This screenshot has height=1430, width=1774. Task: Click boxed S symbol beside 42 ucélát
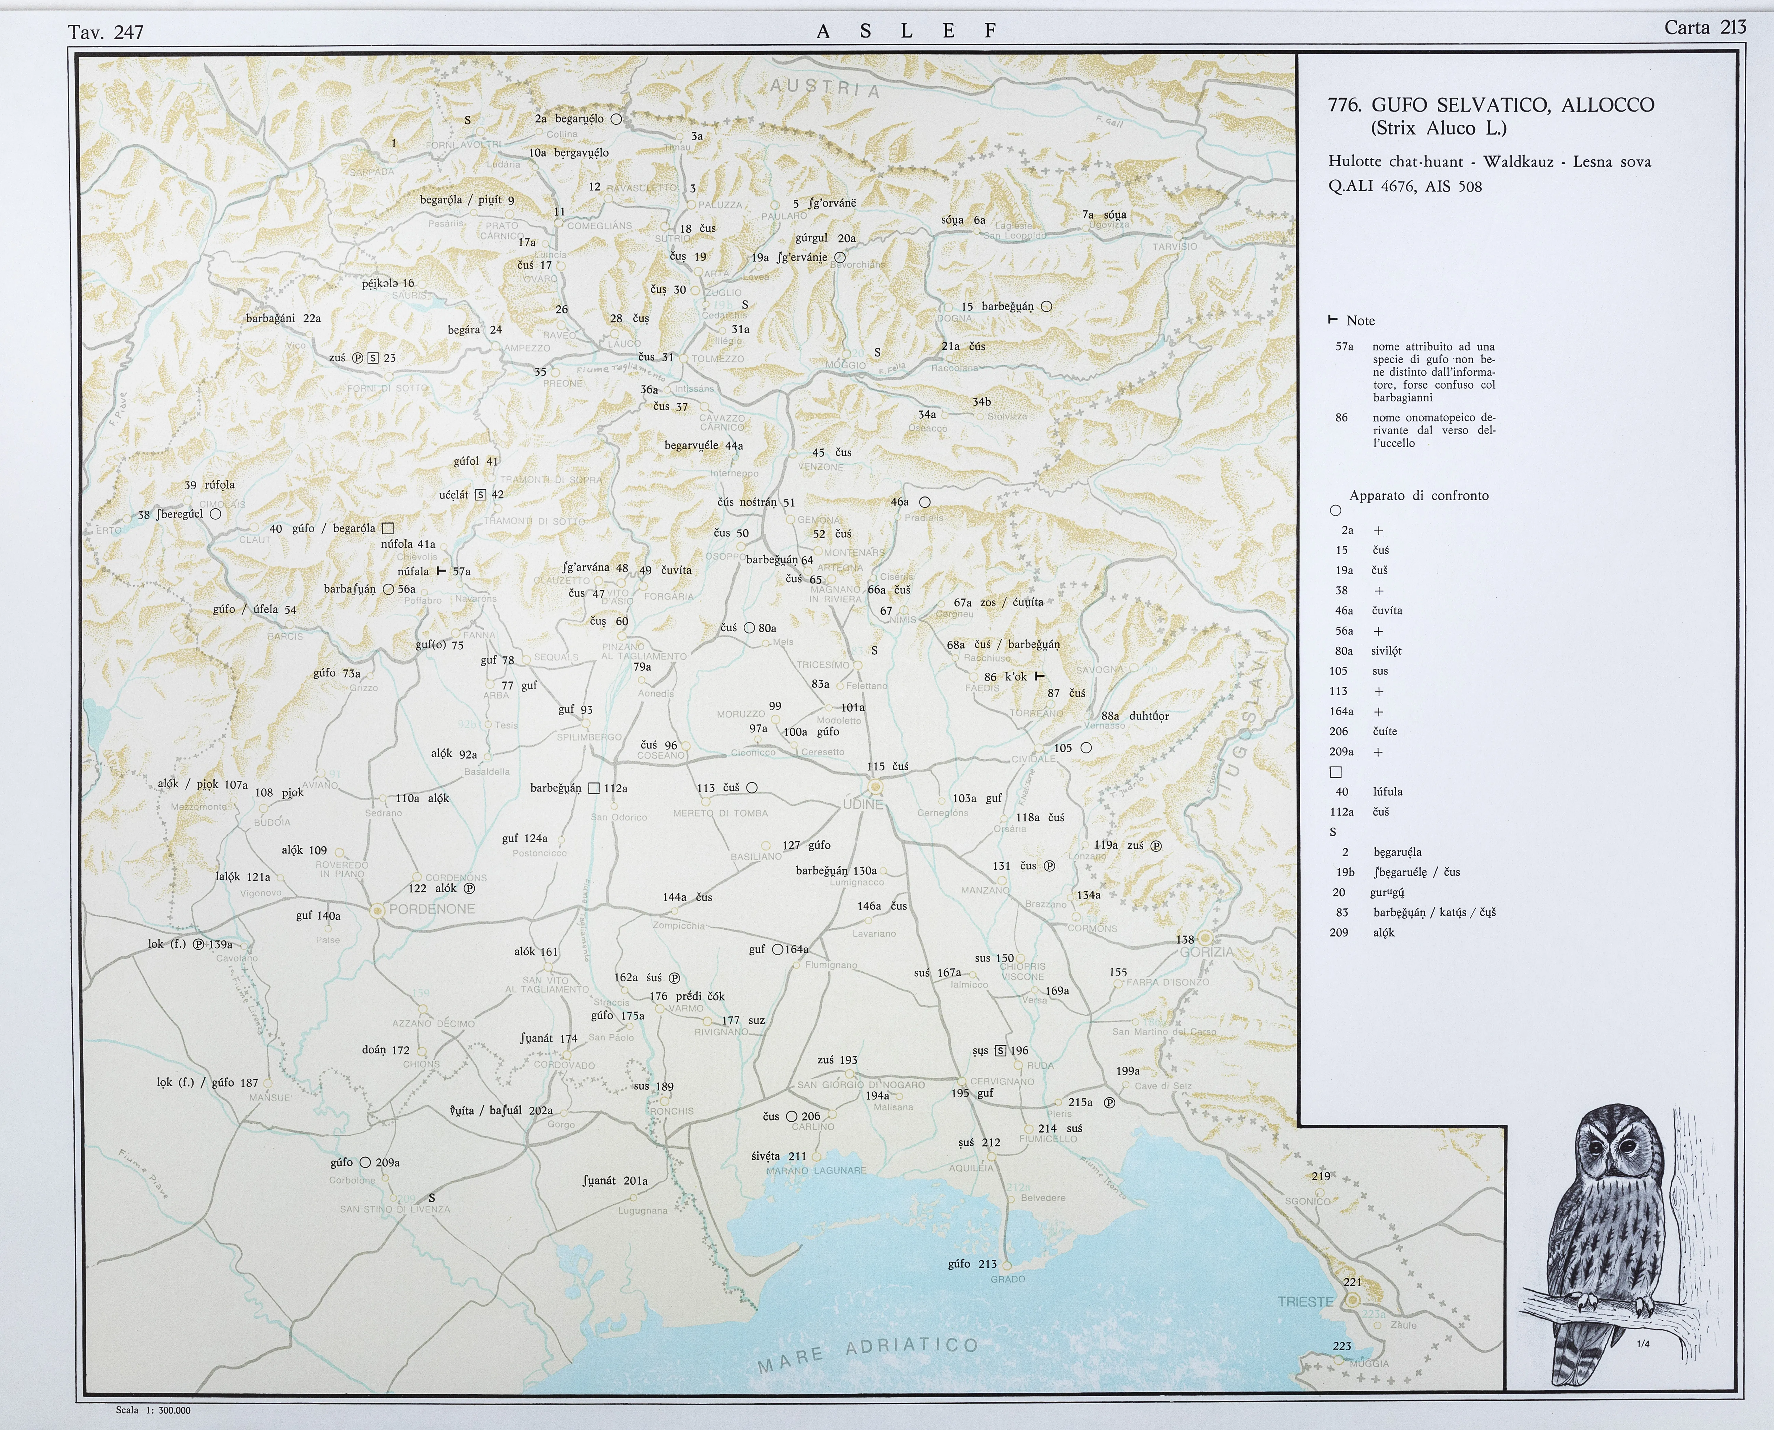[481, 495]
